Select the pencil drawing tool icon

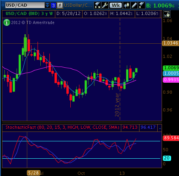134,6
